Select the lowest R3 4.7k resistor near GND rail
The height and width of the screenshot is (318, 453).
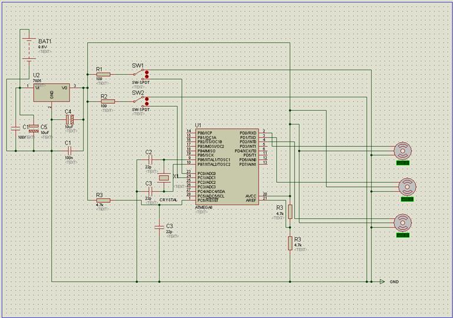(x=290, y=243)
